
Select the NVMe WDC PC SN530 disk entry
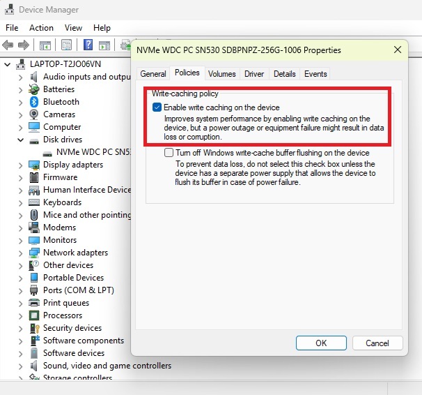93,152
